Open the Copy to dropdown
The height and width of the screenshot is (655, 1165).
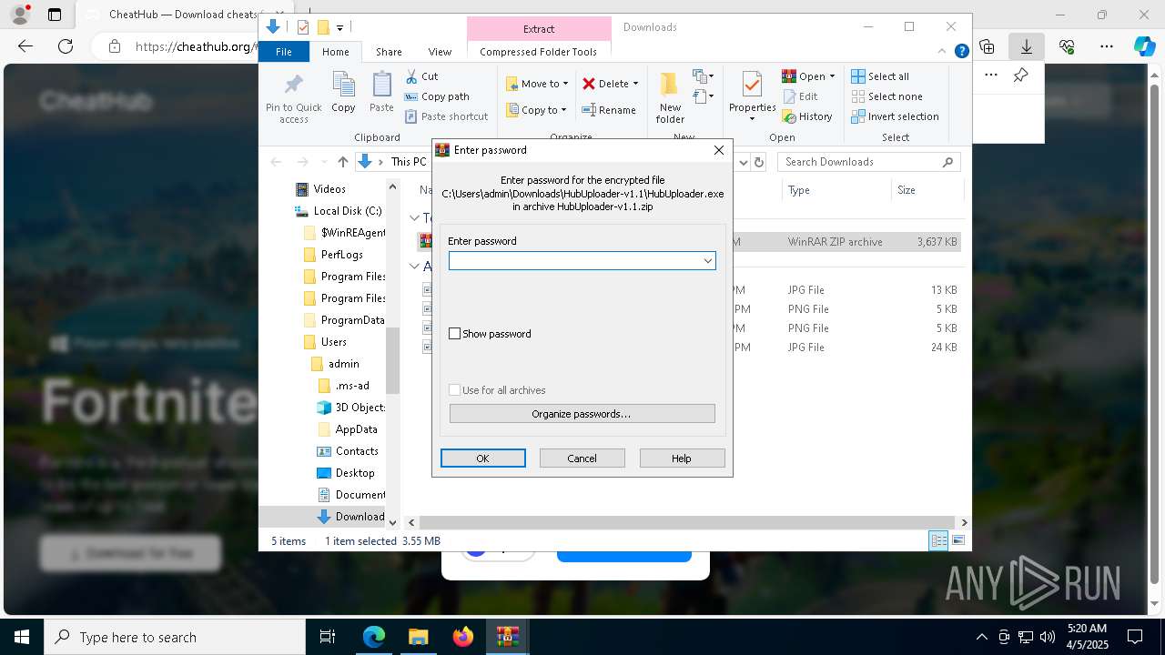click(x=537, y=110)
